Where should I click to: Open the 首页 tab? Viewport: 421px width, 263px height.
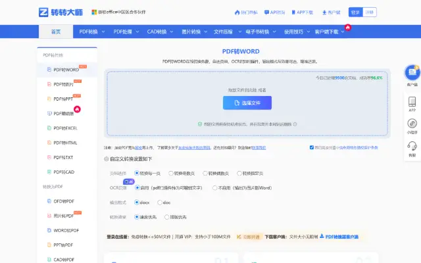[x=56, y=32]
